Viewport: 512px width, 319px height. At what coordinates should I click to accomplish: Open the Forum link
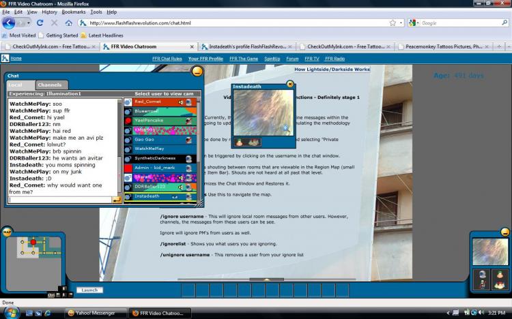[292, 59]
